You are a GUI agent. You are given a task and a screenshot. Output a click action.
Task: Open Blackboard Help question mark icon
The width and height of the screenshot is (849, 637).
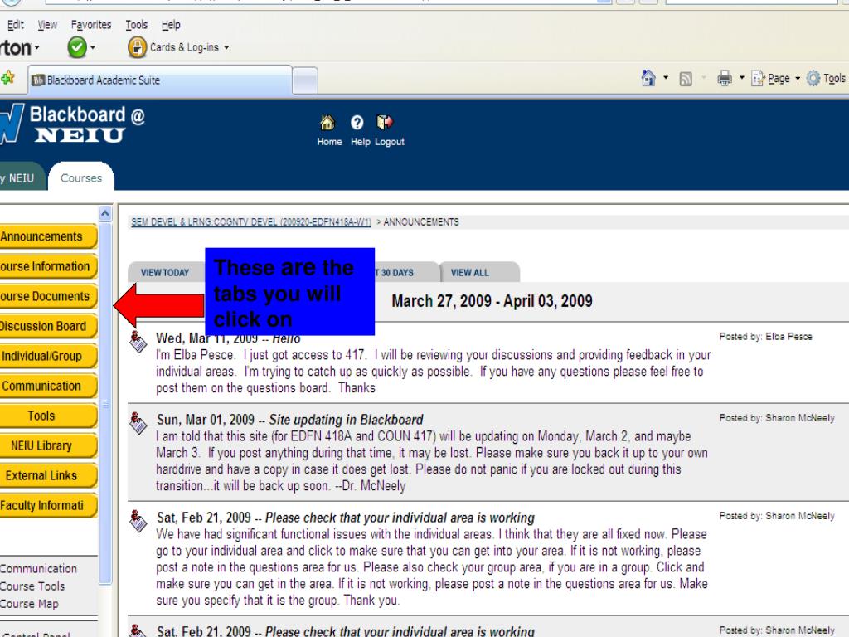(x=357, y=123)
